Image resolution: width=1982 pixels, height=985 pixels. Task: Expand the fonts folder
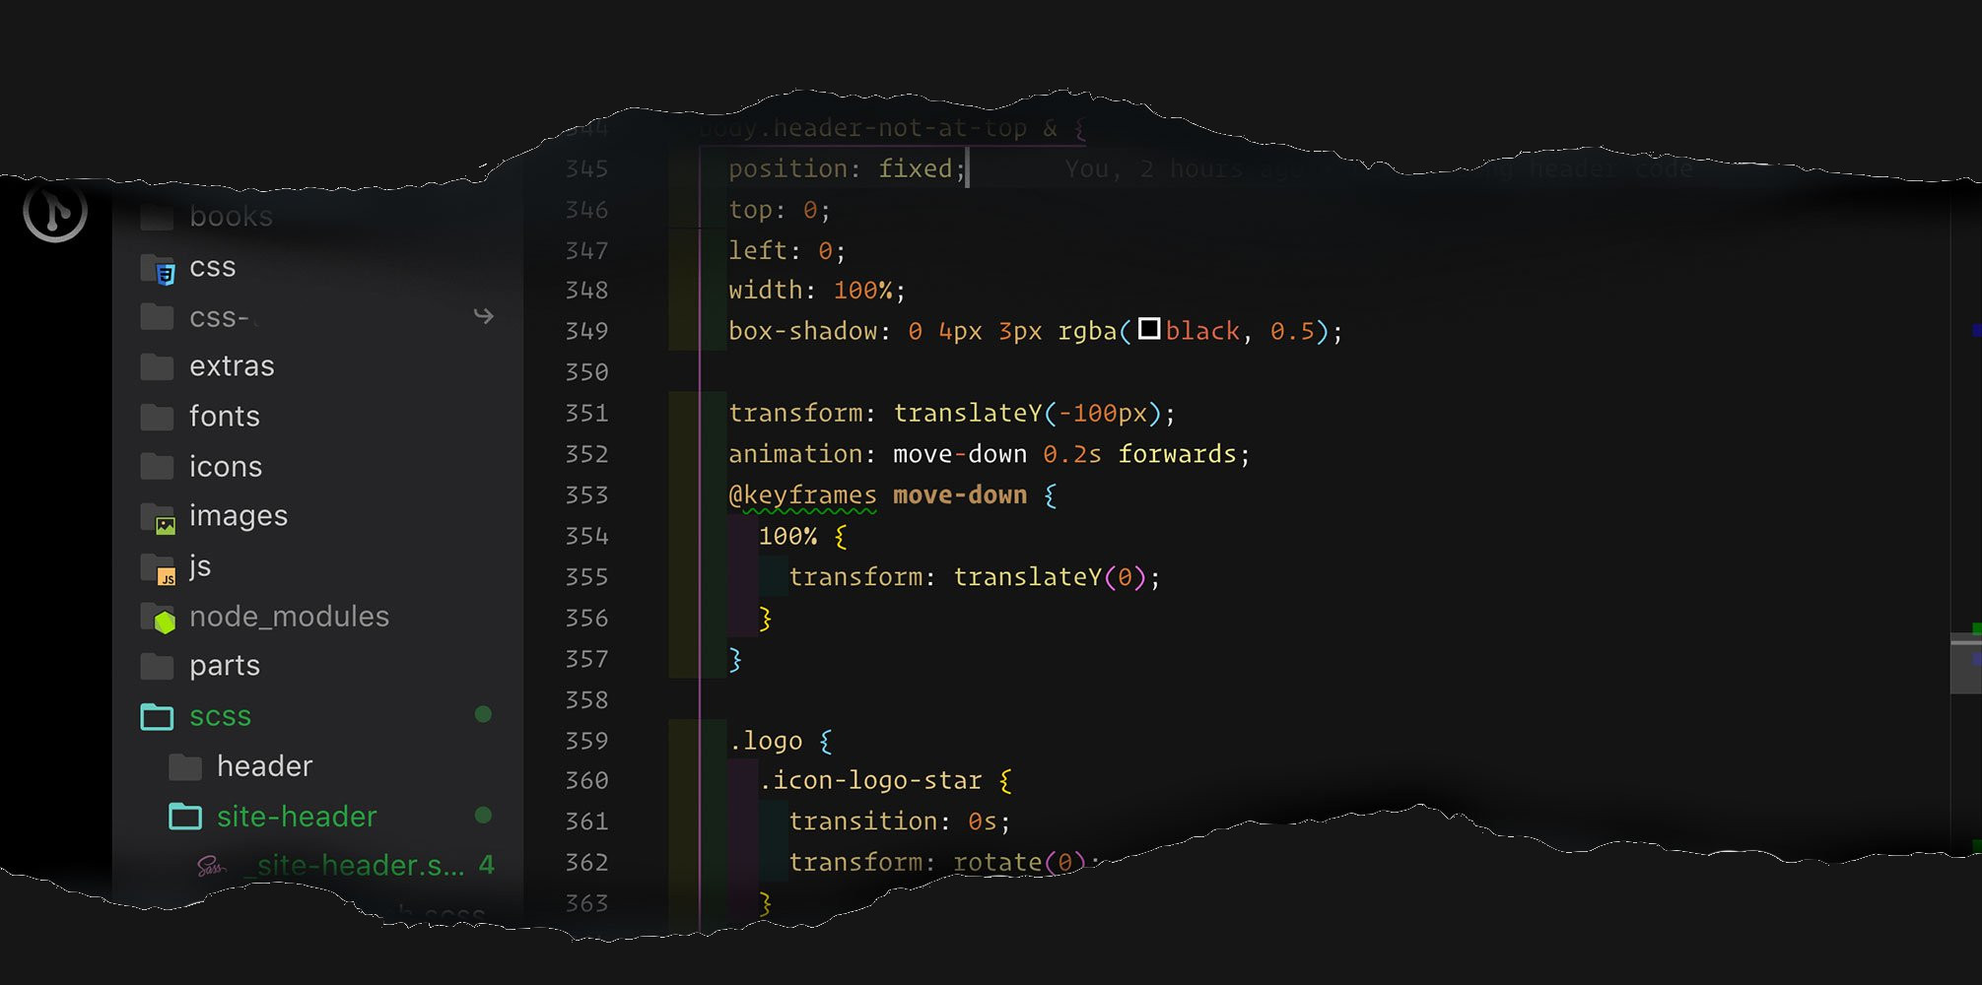click(x=224, y=417)
